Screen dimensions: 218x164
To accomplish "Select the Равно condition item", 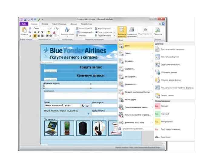I will [x=136, y=53].
